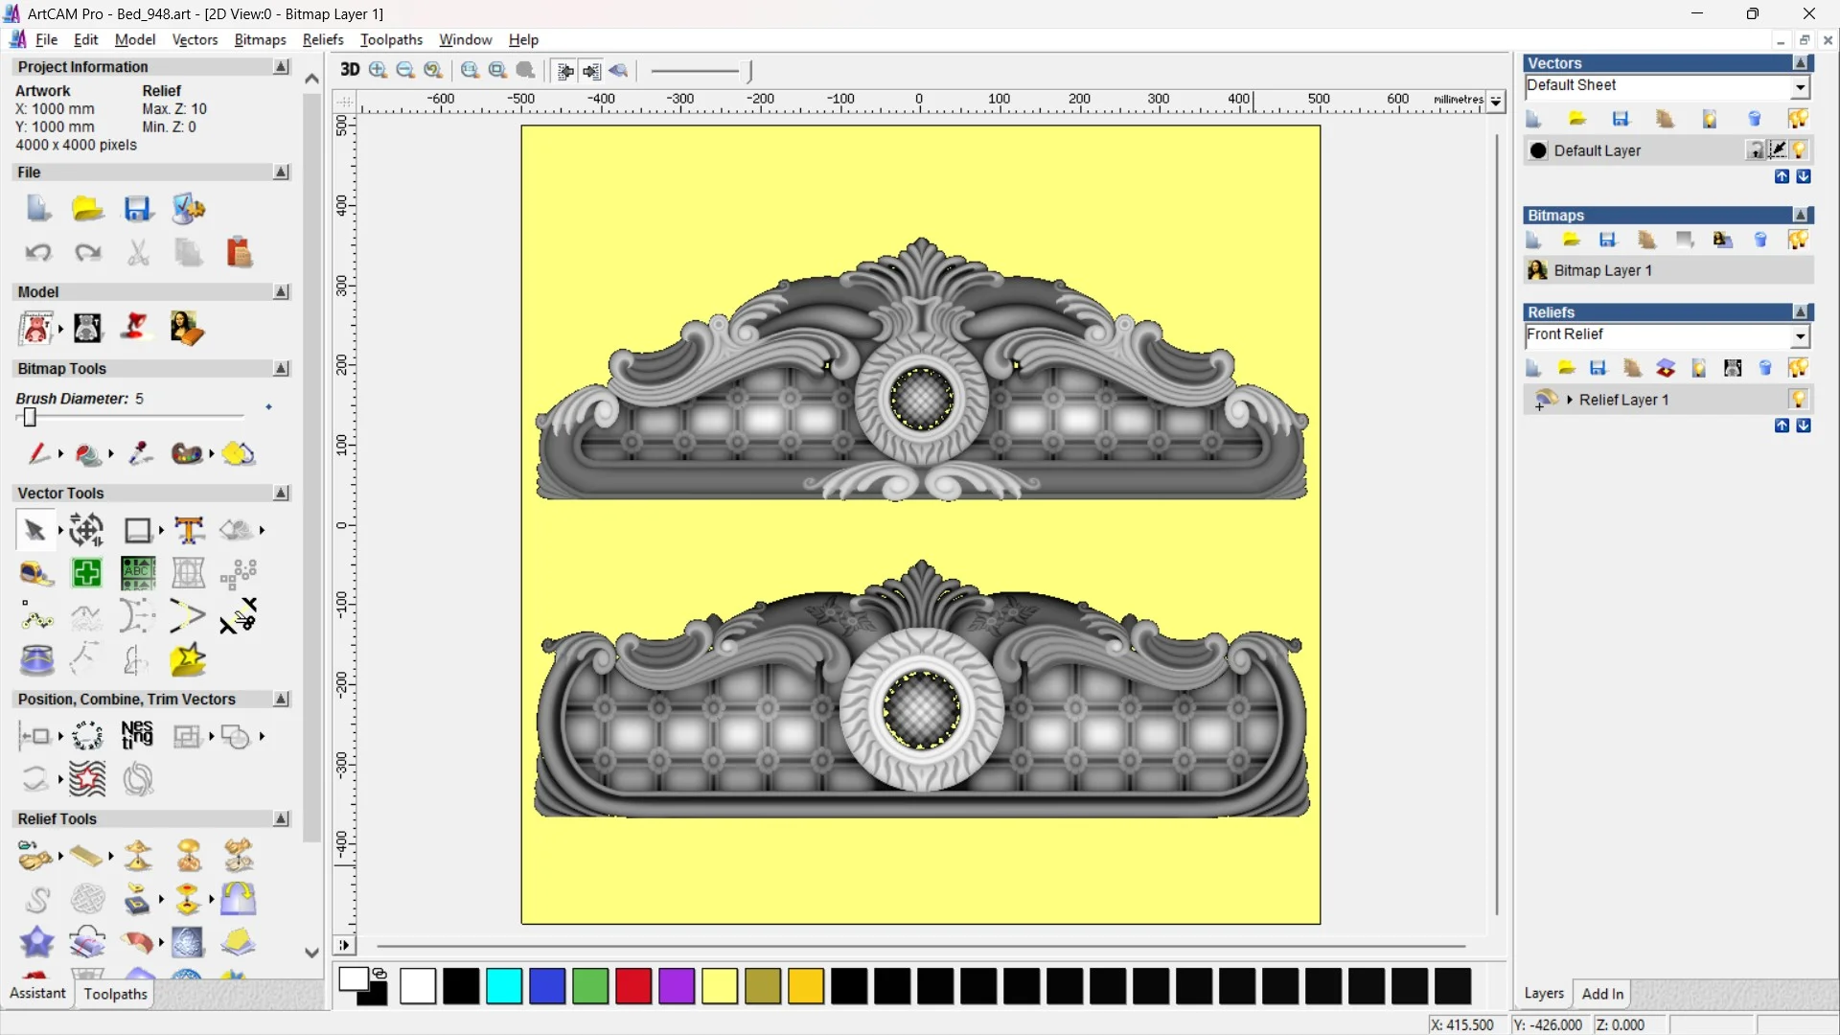Click the 3D view button
The width and height of the screenshot is (1840, 1035).
350,70
